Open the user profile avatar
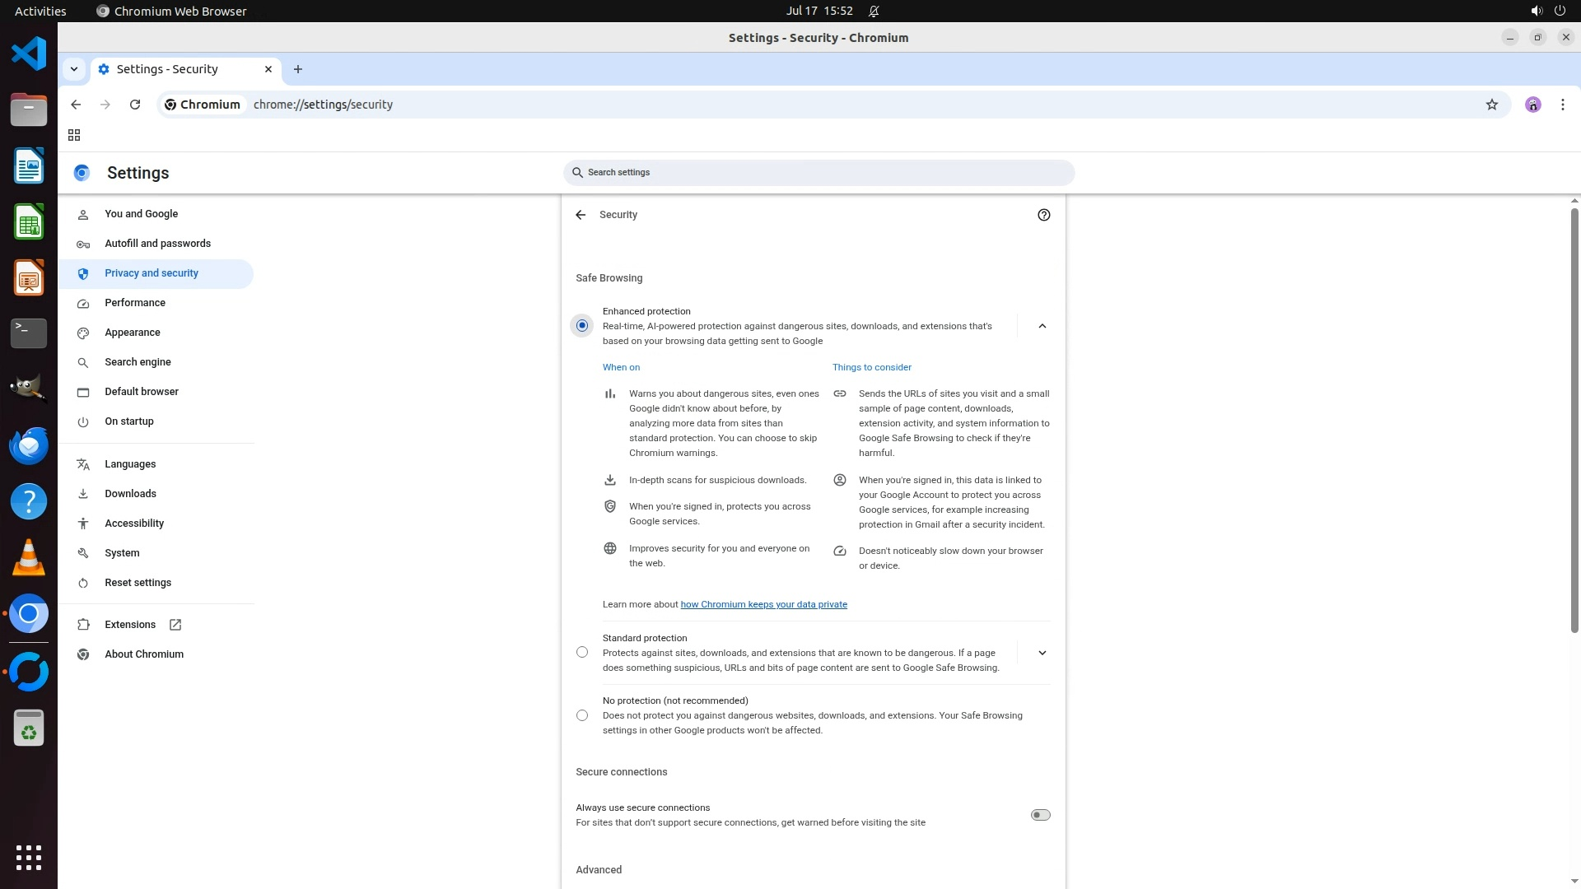Viewport: 1581px width, 889px height. (x=1532, y=105)
